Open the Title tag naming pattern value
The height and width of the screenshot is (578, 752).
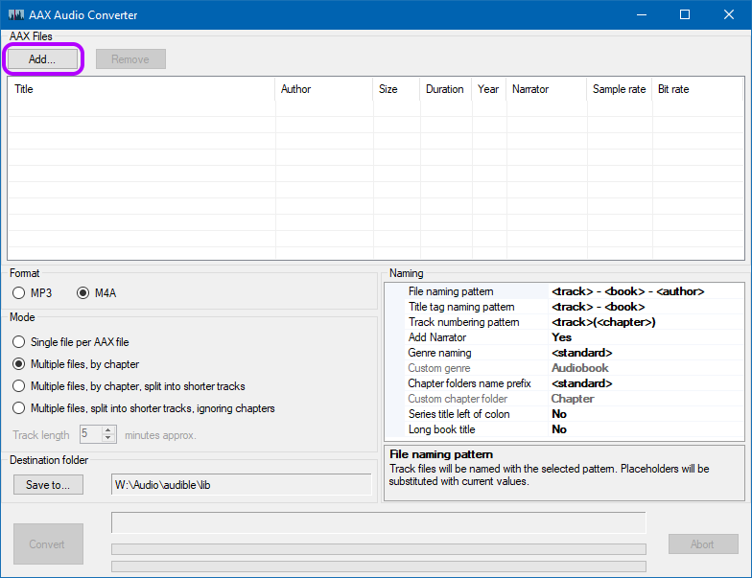645,307
